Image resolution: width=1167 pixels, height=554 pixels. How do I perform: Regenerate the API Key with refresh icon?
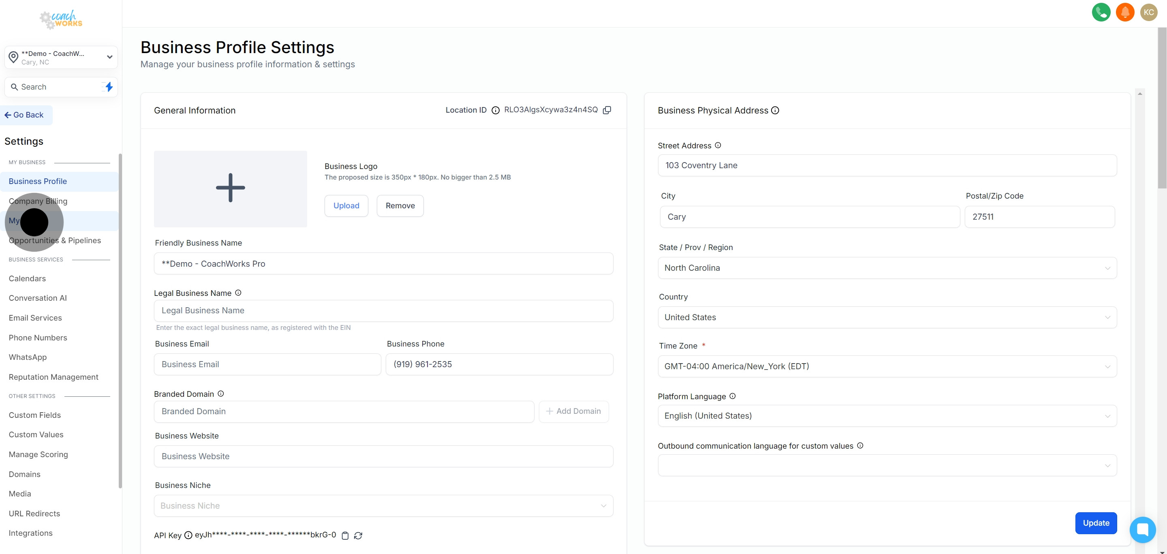pyautogui.click(x=358, y=535)
